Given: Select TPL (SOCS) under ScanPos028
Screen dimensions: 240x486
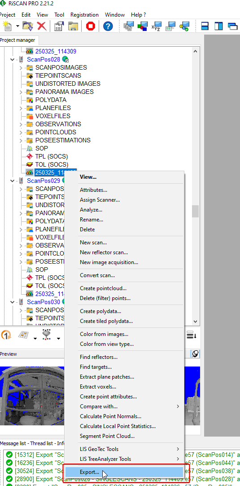Looking at the screenshot, I should point(52,156).
